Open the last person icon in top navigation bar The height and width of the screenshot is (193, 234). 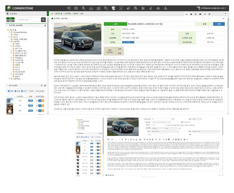point(166,8)
